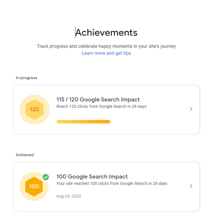Open the in-progress achievement card
This screenshot has width=219, height=215.
106,110
